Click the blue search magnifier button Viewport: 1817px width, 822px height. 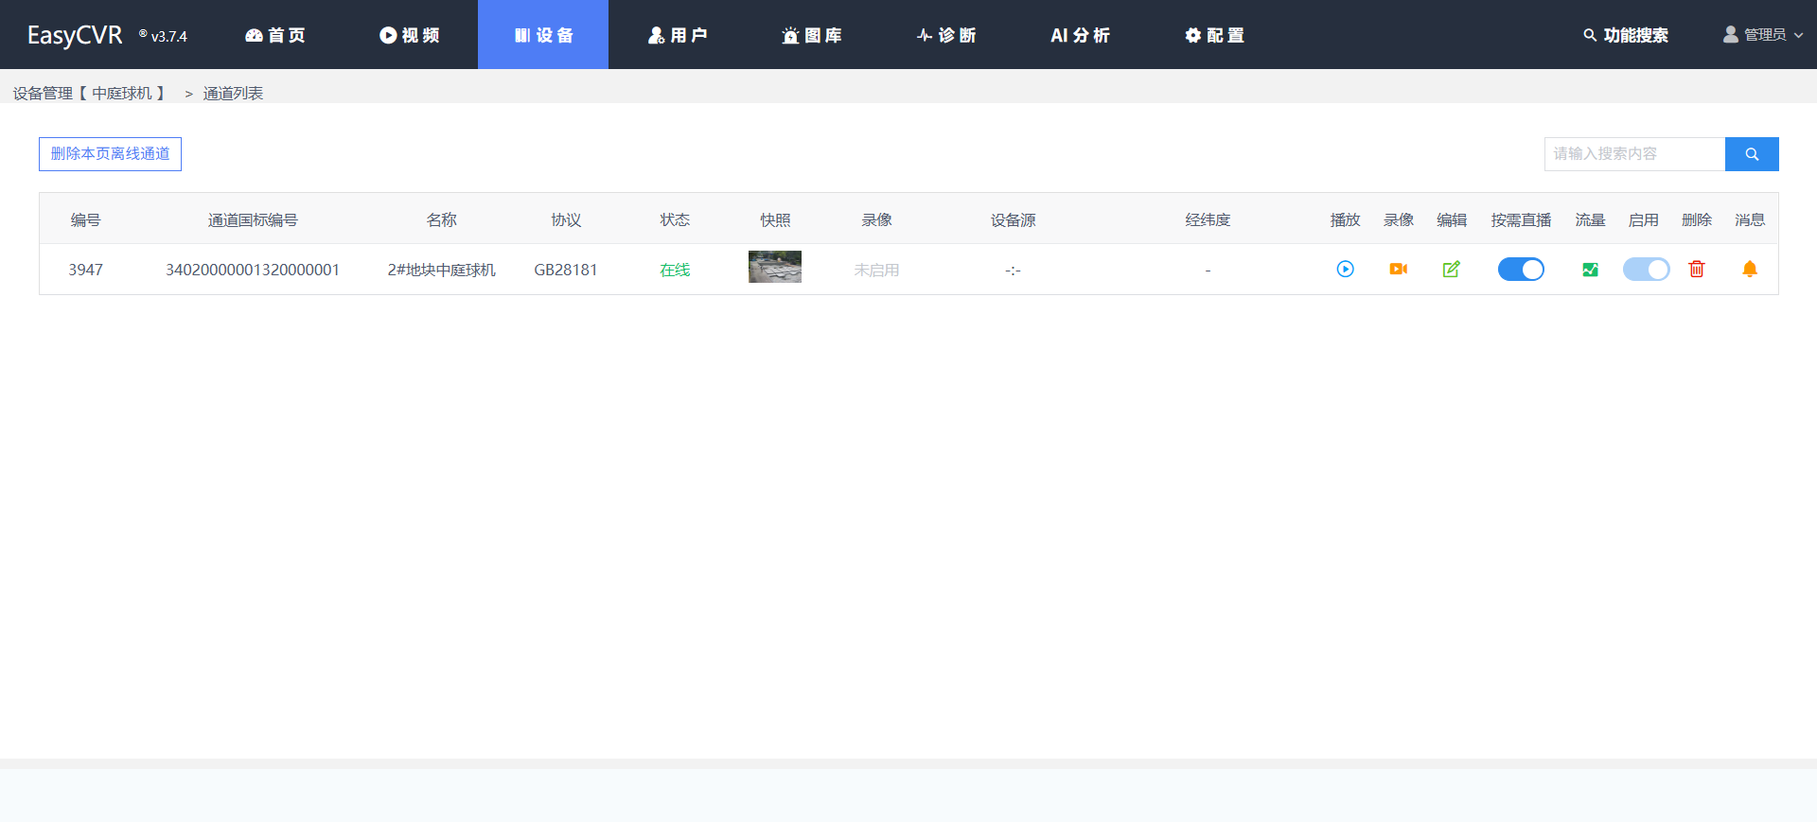[x=1752, y=154]
